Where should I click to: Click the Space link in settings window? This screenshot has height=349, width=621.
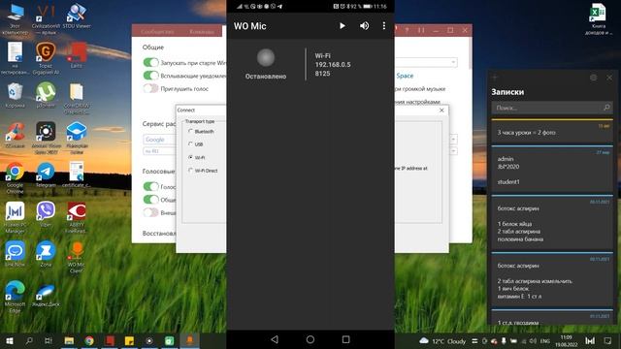click(405, 76)
